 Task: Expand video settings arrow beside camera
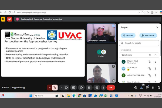coord(61,87)
